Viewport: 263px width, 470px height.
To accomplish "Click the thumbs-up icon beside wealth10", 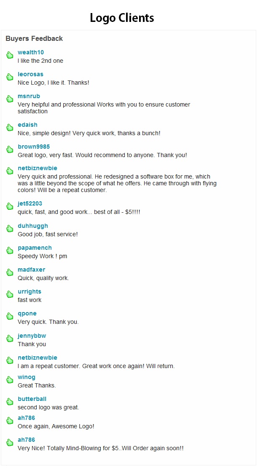I will [10, 55].
